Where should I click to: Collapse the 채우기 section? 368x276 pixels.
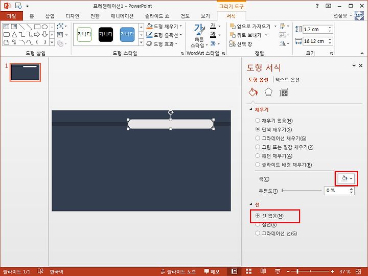(x=250, y=109)
